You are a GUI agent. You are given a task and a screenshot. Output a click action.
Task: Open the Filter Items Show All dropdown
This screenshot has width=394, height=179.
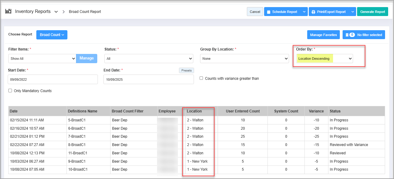[x=42, y=59]
